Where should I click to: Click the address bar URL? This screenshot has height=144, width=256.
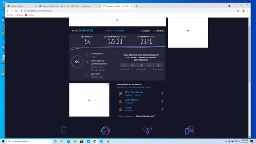(38, 11)
